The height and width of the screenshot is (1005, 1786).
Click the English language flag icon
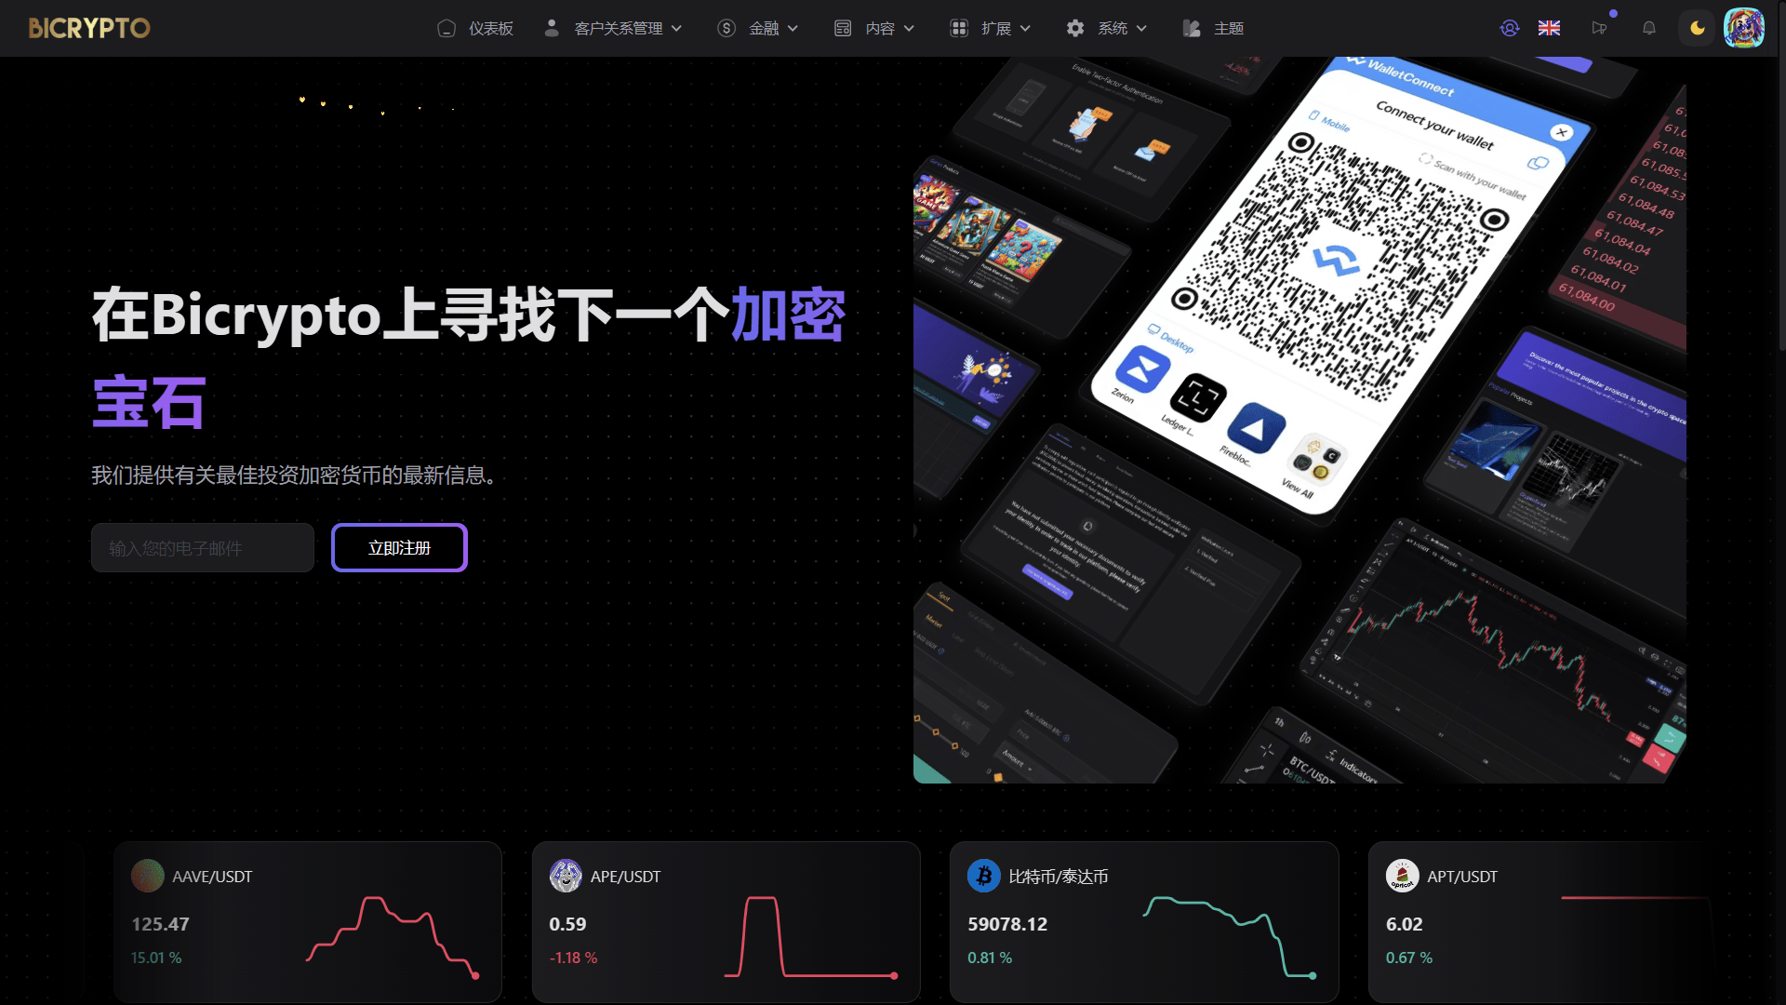point(1548,27)
